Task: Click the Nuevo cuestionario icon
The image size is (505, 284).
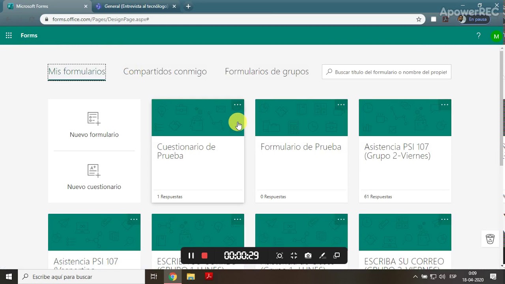Action: coord(94,171)
